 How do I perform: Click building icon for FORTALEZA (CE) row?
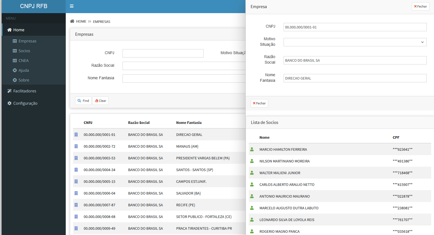pos(76,217)
